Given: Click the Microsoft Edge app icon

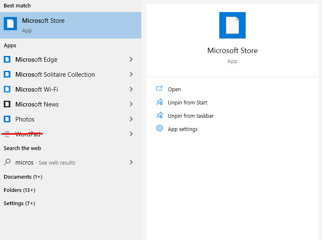Looking at the screenshot, I should click(x=7, y=59).
